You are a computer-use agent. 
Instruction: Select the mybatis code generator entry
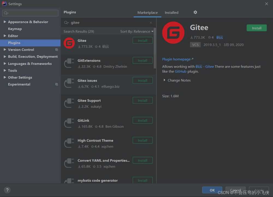coord(97,180)
